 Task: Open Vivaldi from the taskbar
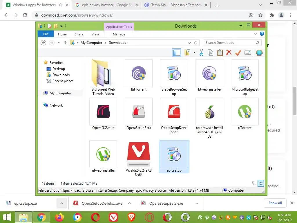point(113,217)
